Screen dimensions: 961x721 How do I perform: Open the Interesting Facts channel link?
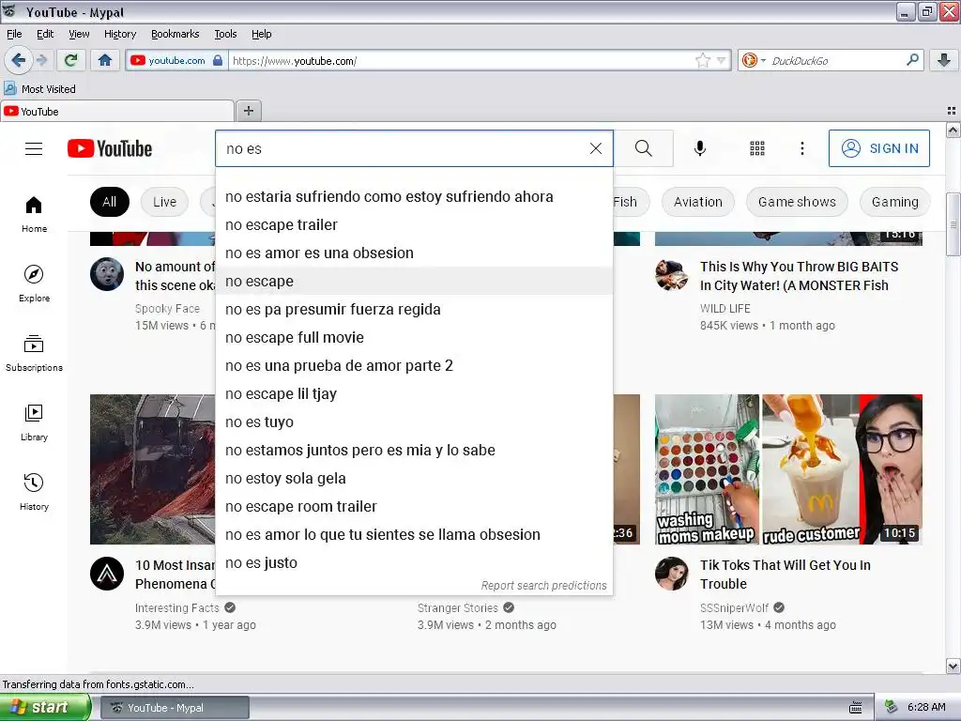(177, 607)
